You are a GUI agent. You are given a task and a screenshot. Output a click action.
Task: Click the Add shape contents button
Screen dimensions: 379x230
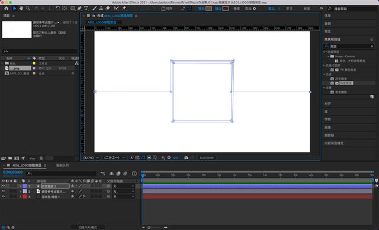click(x=254, y=8)
